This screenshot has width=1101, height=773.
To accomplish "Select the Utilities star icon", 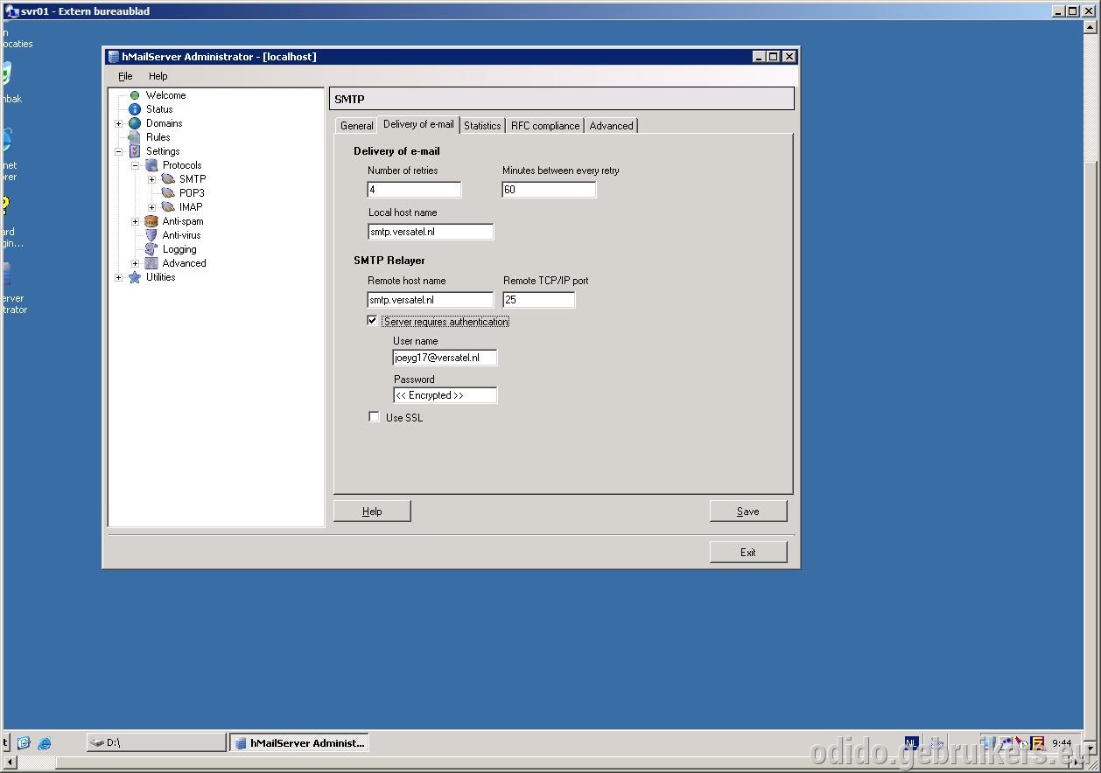I will [x=135, y=277].
